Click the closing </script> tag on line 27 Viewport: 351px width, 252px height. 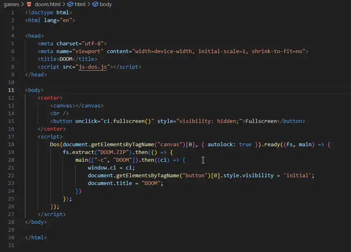coord(52,214)
